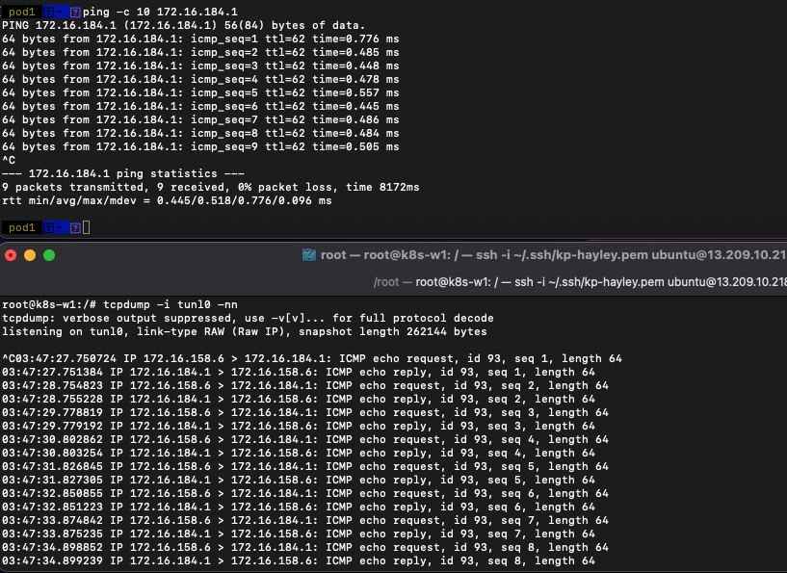Click the tcpdump line '03:47:29.779192' echo reply seq 3
The width and height of the screenshot is (787, 573).
click(299, 427)
